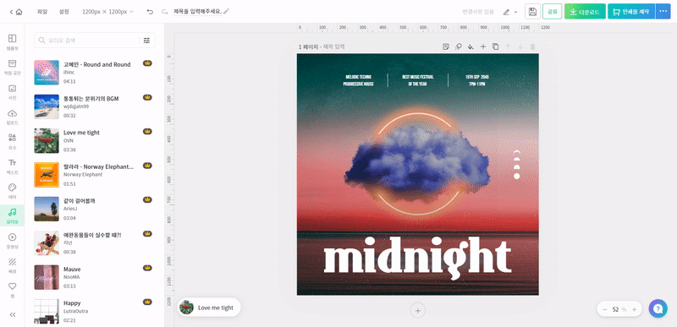Image resolution: width=677 pixels, height=327 pixels.
Task: Click the save floppy disk icon
Action: (x=532, y=12)
